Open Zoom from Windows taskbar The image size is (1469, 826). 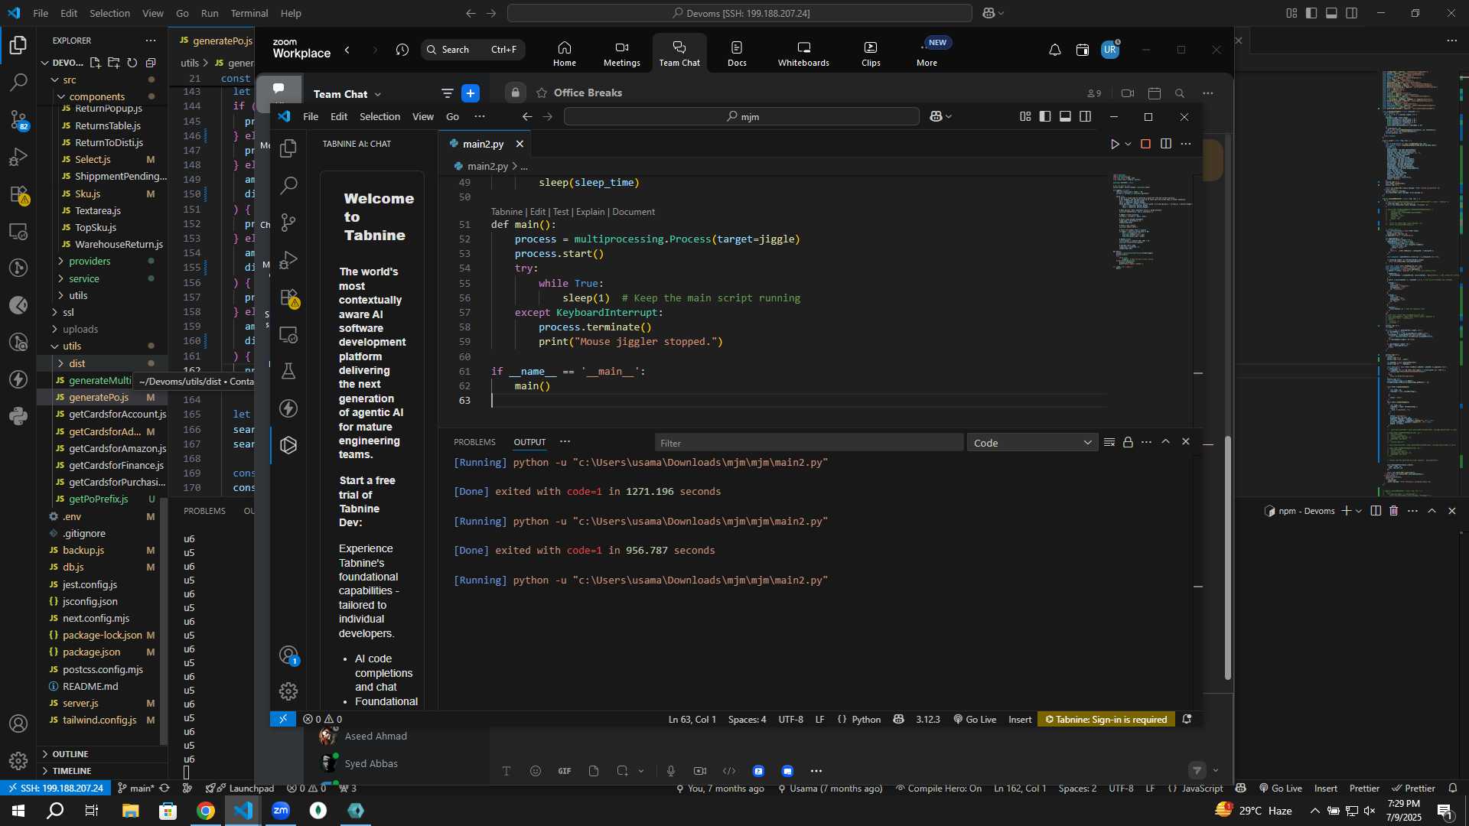[x=281, y=811]
